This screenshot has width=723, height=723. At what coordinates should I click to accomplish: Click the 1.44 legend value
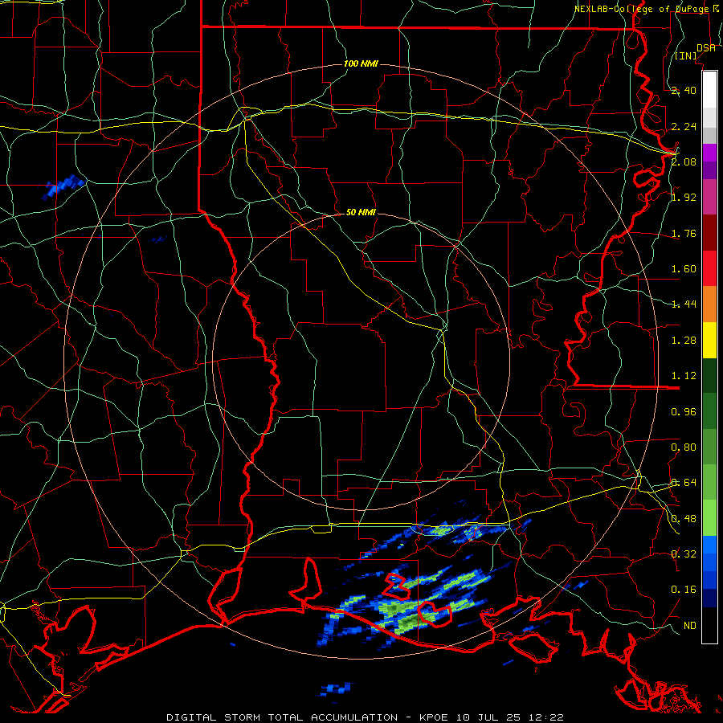pyautogui.click(x=684, y=304)
